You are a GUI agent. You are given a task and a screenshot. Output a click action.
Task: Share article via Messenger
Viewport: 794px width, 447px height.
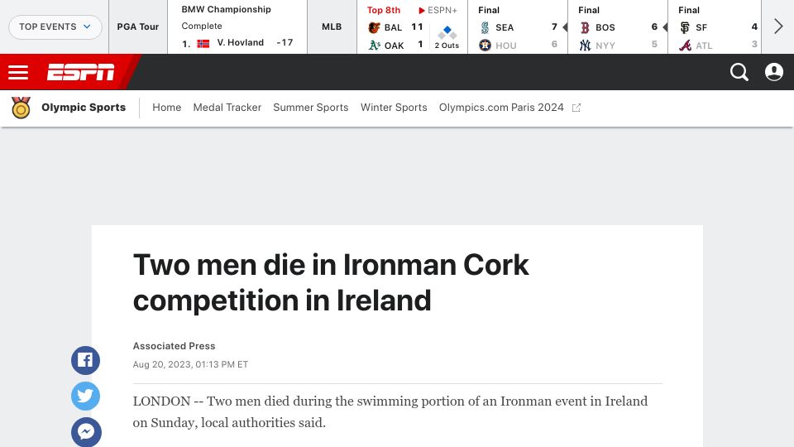coord(85,432)
